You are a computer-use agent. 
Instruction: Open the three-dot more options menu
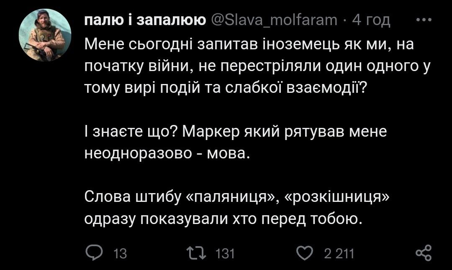click(424, 20)
